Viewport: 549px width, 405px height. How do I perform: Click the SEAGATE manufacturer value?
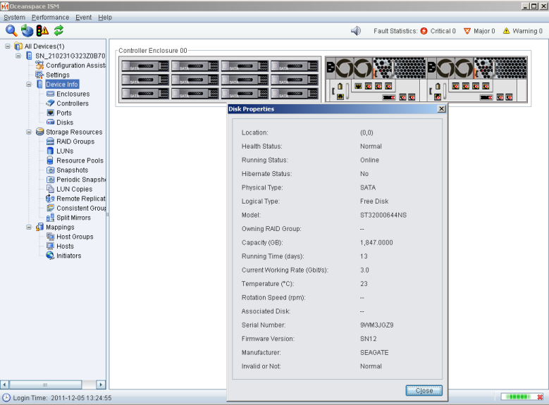tap(374, 352)
